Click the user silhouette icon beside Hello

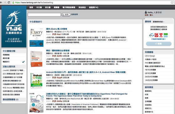[x=146, y=12]
